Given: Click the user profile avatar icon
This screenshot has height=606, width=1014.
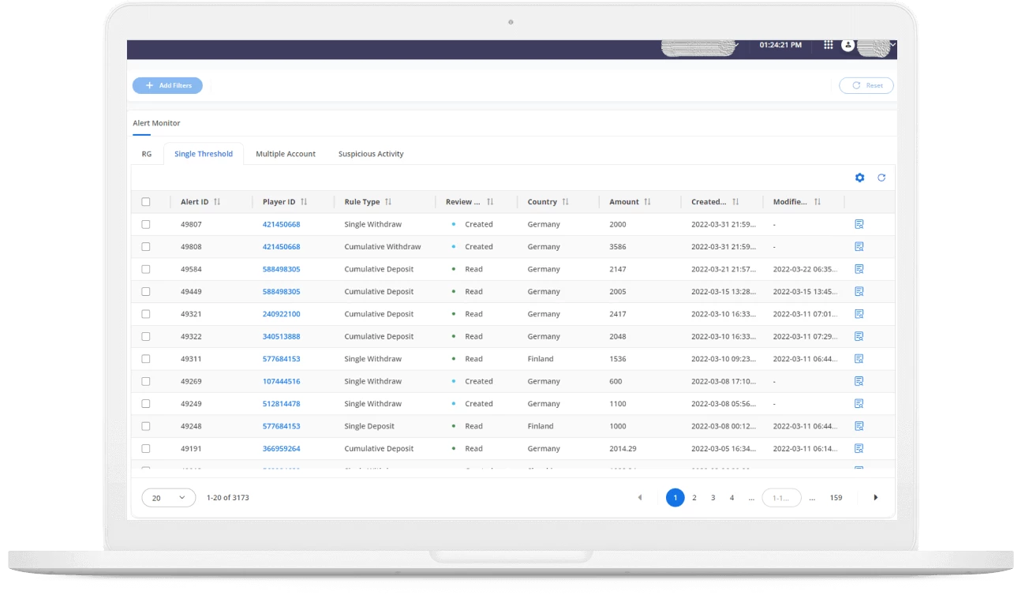Looking at the screenshot, I should 848,46.
